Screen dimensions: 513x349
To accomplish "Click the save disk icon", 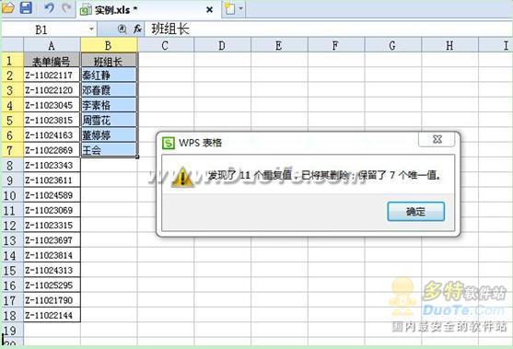I will click(26, 7).
